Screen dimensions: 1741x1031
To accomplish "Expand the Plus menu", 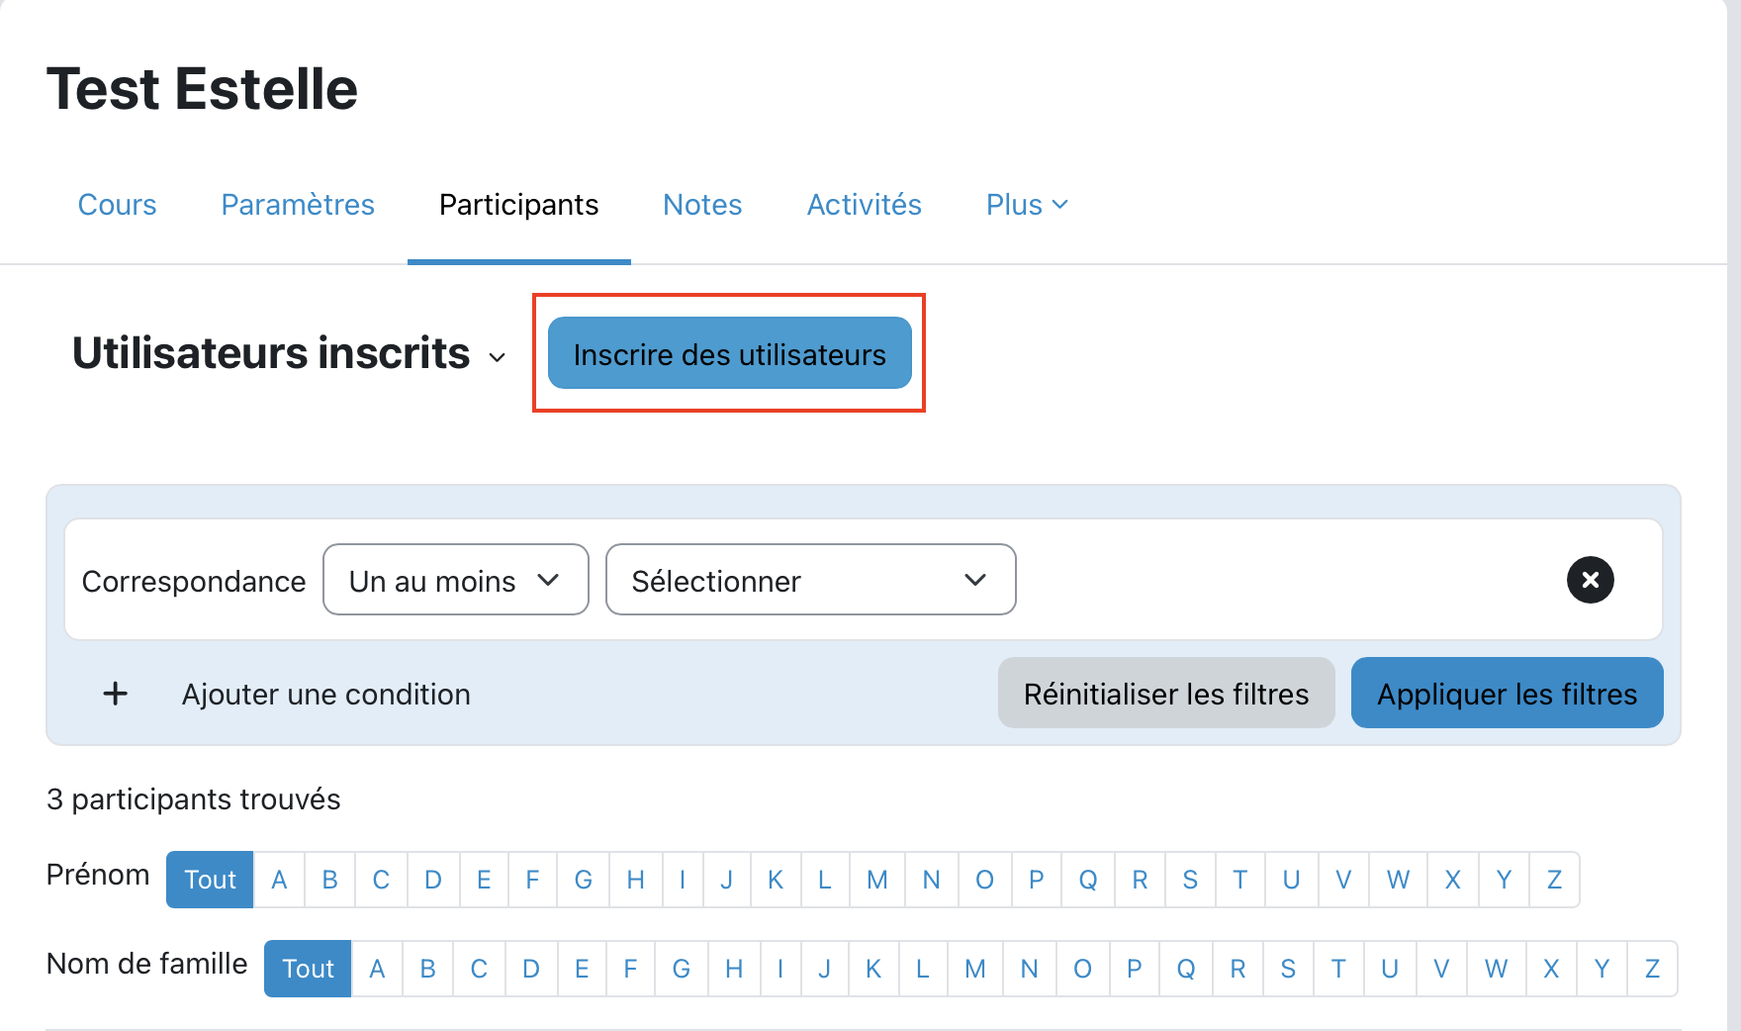I will (1026, 205).
